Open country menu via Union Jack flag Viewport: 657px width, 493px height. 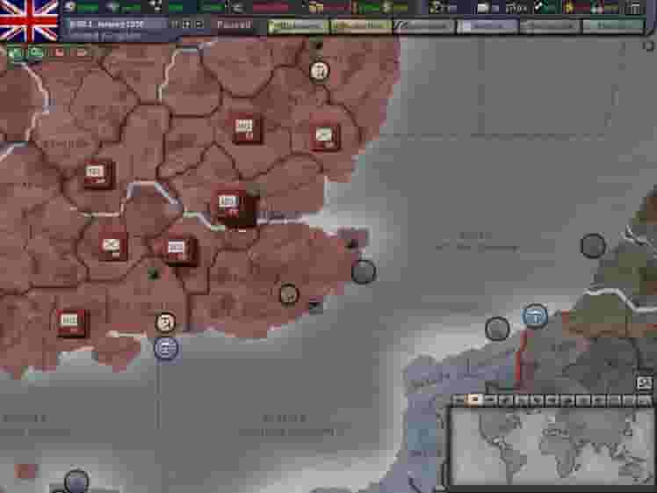point(28,20)
